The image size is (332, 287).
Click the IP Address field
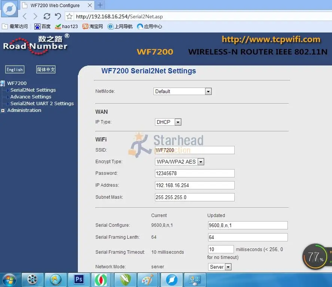tap(195, 185)
